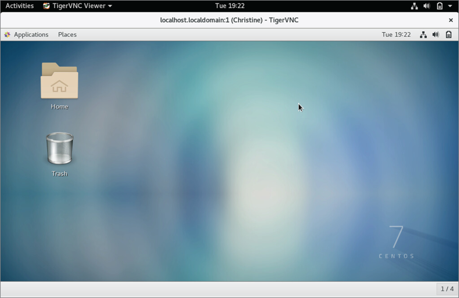Click the colorful Applications menu logo icon
This screenshot has width=459, height=298.
pos(7,35)
